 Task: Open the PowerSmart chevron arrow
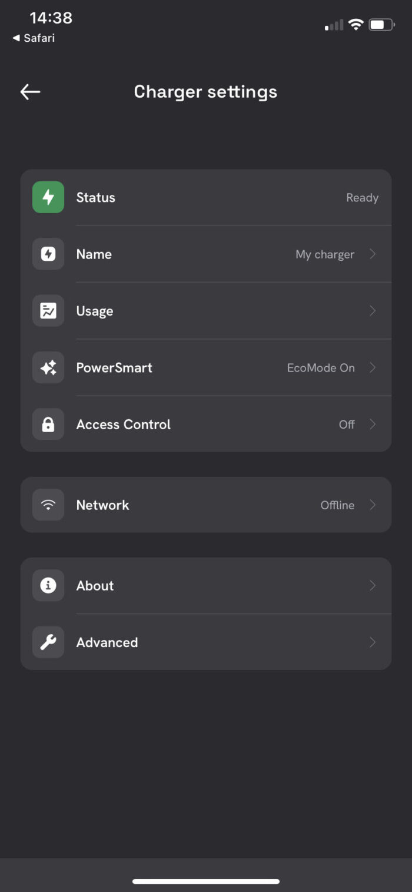pyautogui.click(x=372, y=367)
